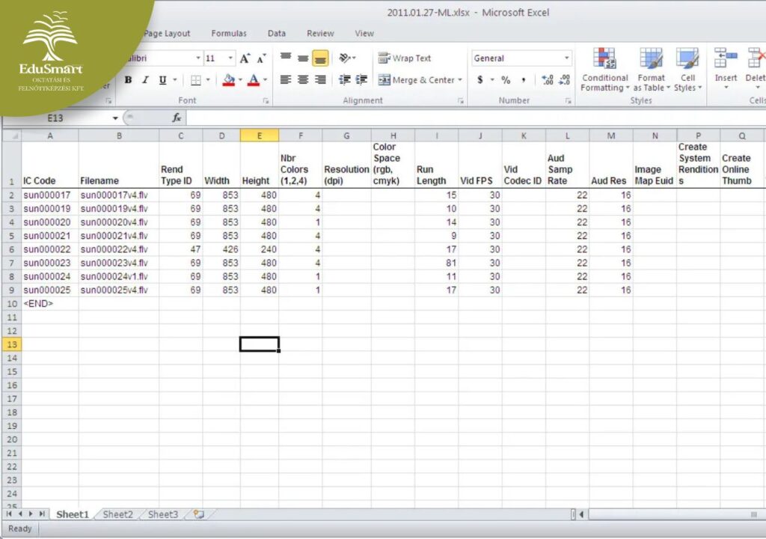Image resolution: width=766 pixels, height=539 pixels.
Task: Click the Format as Table icon
Action: click(x=651, y=71)
